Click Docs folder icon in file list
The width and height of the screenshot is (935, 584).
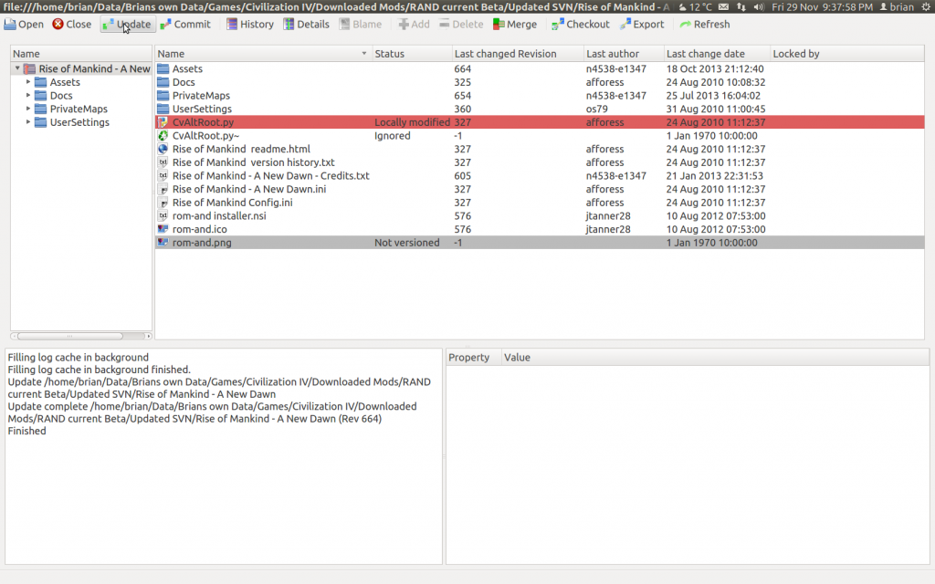click(163, 82)
